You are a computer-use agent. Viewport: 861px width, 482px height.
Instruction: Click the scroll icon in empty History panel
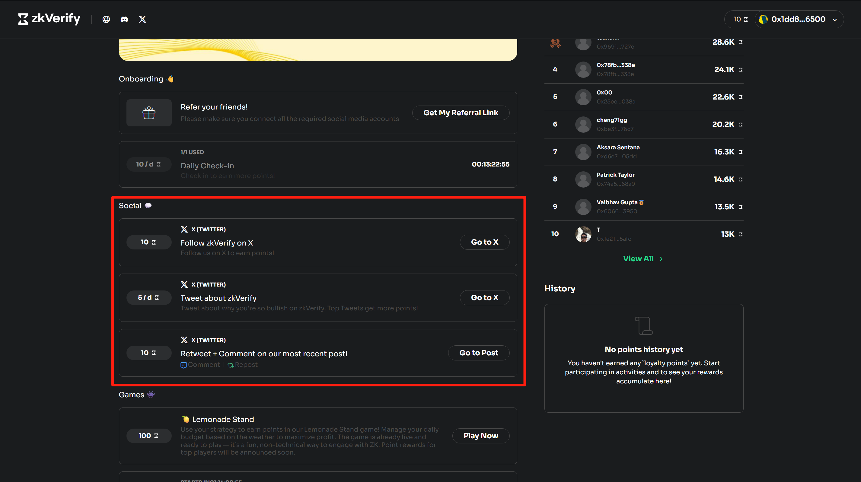(643, 325)
